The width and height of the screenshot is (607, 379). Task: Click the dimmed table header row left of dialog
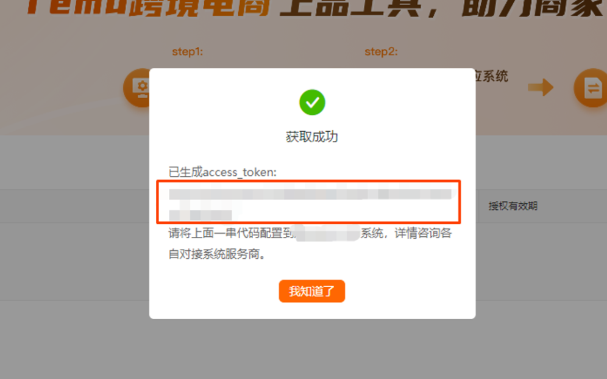74,206
